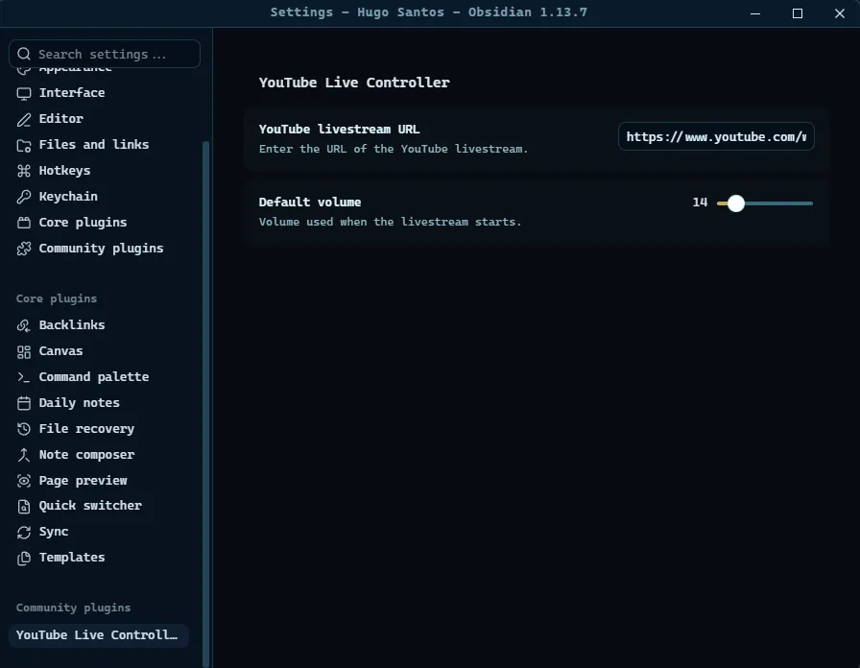The image size is (860, 668).
Task: Click the Canvas grid icon
Action: [24, 351]
